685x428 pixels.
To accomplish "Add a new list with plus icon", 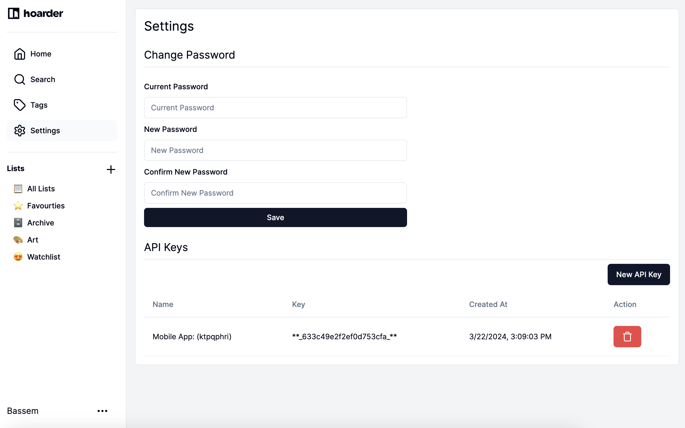I will coord(111,169).
